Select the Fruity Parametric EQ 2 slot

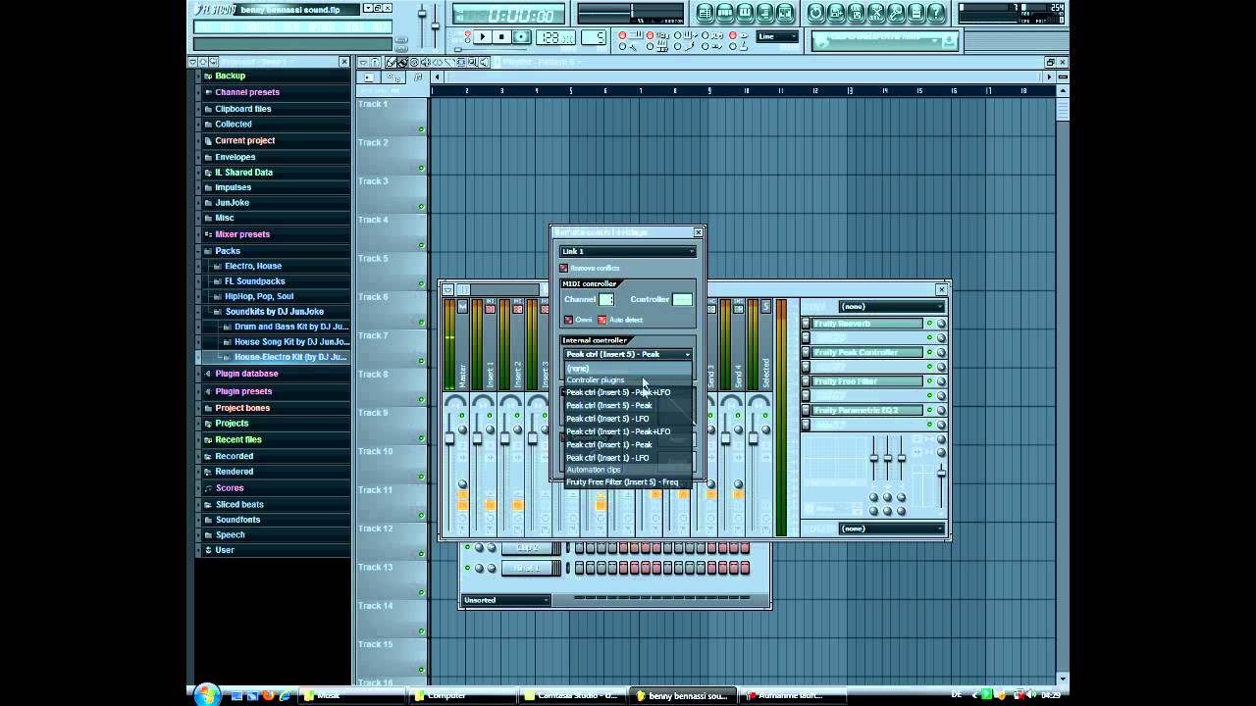point(867,411)
